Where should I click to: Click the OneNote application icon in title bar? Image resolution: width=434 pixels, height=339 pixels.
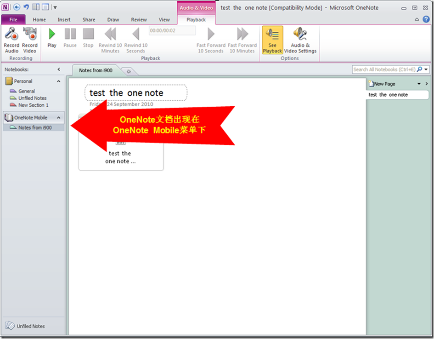tap(5, 7)
